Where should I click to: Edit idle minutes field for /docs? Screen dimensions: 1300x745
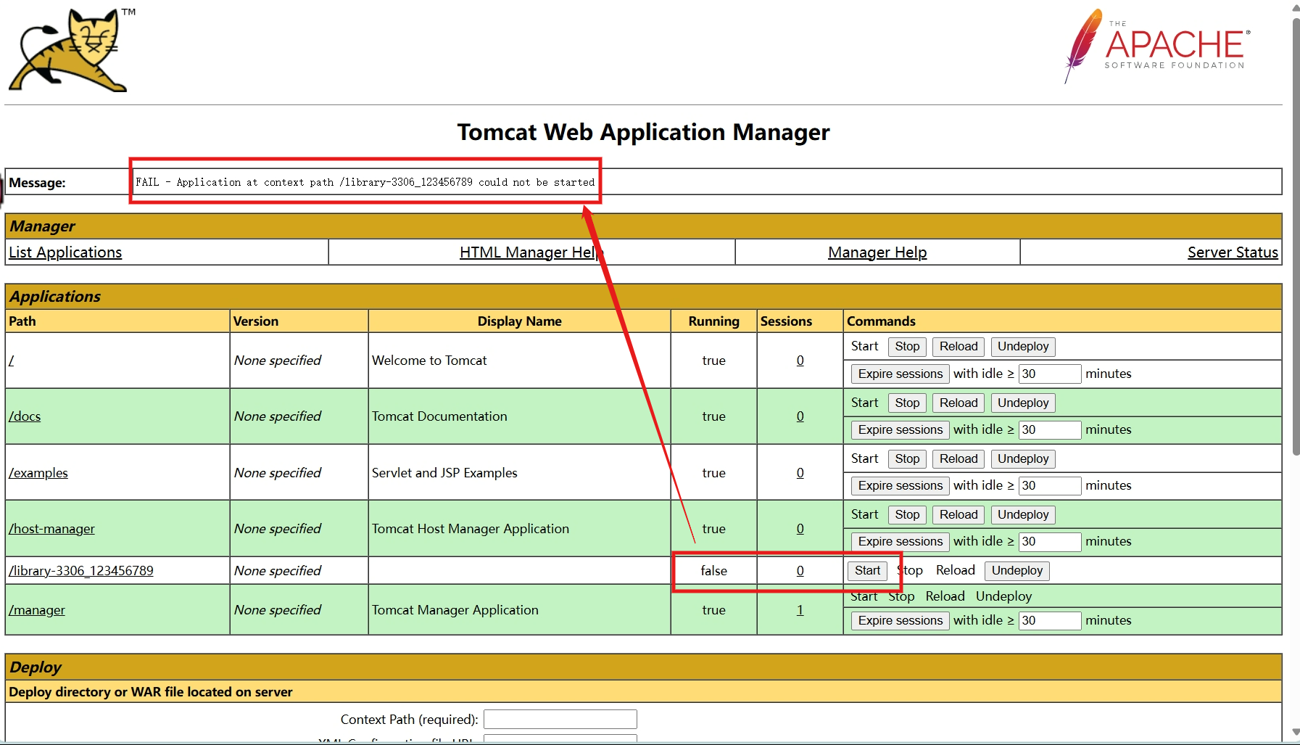1050,429
